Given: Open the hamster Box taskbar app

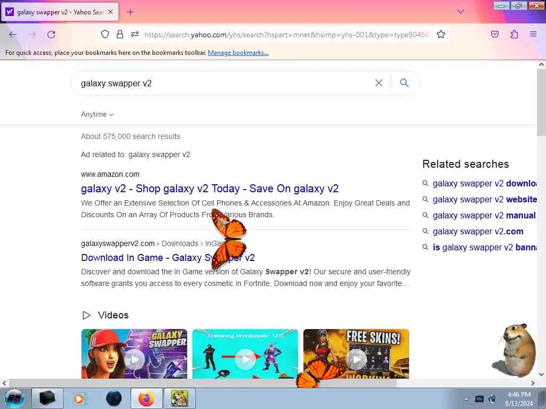Looking at the screenshot, I should coord(179,398).
